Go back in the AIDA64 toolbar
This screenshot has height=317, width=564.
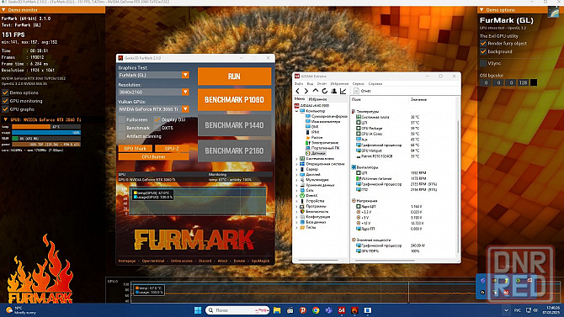(297, 91)
